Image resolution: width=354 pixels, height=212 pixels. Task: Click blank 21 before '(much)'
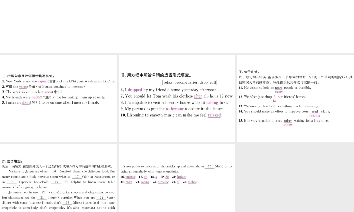[x=42, y=198]
